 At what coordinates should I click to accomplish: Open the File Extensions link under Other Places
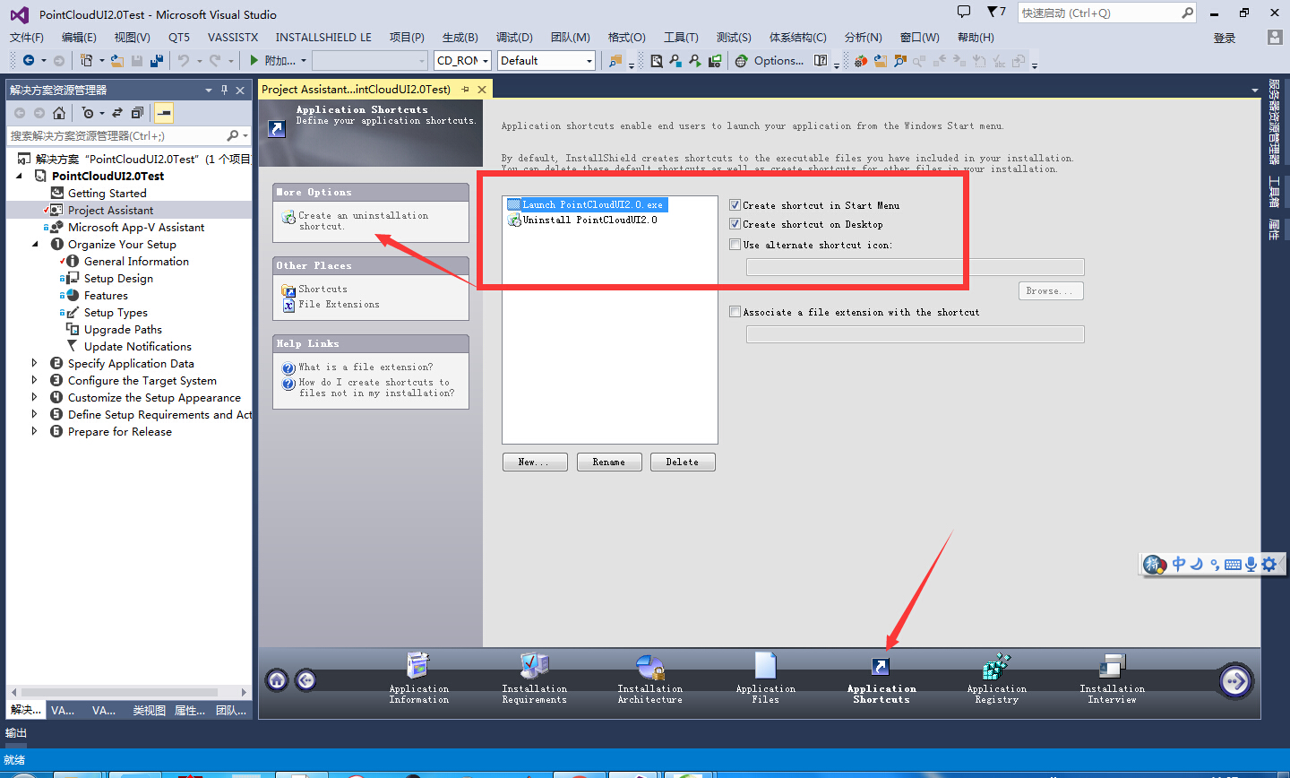(x=339, y=305)
